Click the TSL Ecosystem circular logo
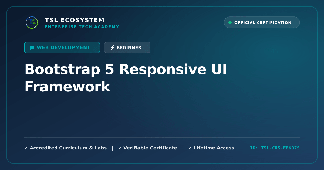The image size is (324, 170). coord(32,23)
